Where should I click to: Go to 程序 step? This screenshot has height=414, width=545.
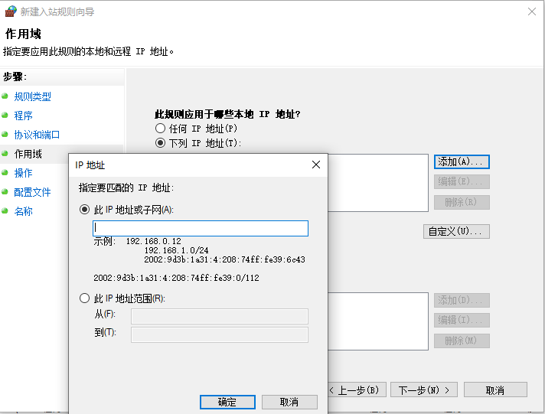pos(23,116)
